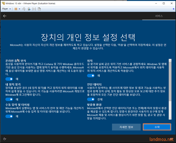Screen dimensions: 176x143
Task: Click the 자세한 정보 button
Action: [126, 127]
